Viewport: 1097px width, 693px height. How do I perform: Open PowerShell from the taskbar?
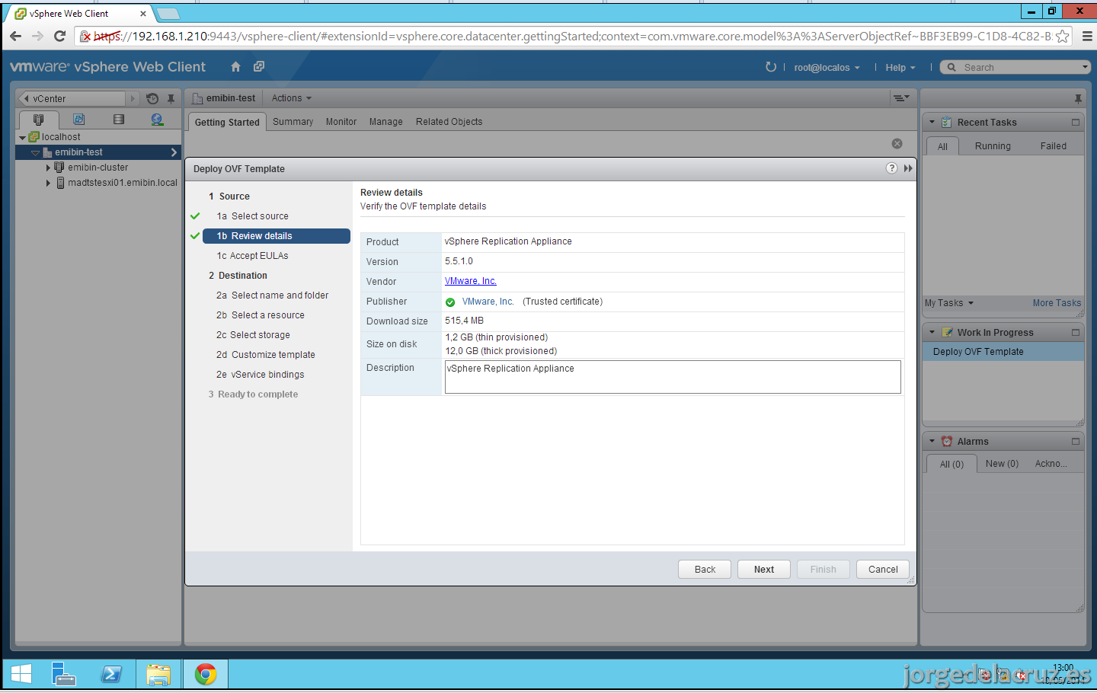coord(111,674)
